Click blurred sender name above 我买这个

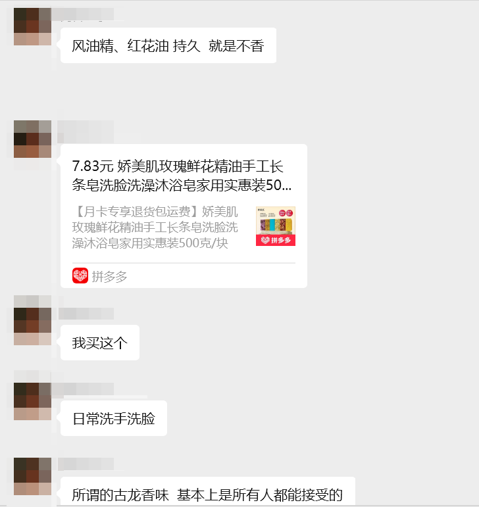click(86, 314)
